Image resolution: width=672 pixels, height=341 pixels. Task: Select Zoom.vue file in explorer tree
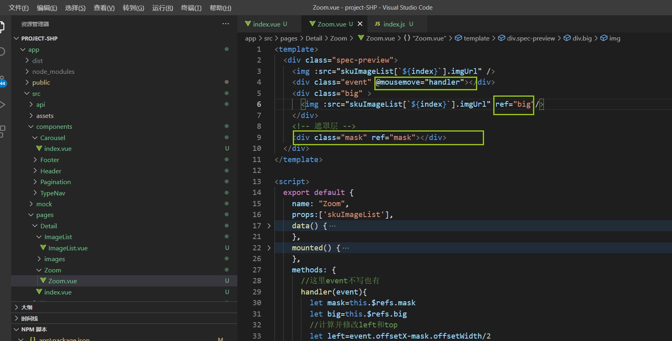point(124,281)
